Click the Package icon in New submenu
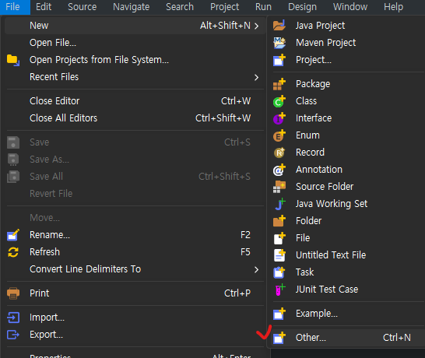 (279, 84)
